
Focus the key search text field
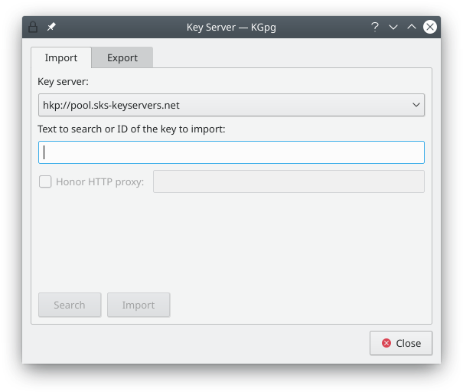click(231, 152)
